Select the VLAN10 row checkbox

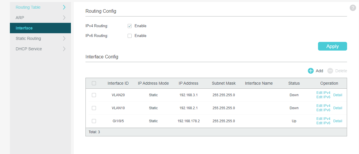tap(94, 108)
